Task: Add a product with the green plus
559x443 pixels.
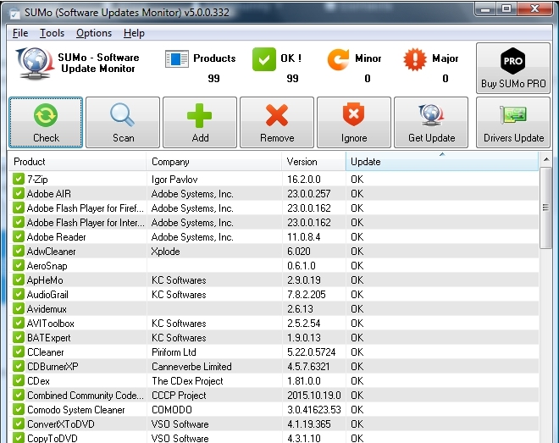Action: [x=200, y=122]
